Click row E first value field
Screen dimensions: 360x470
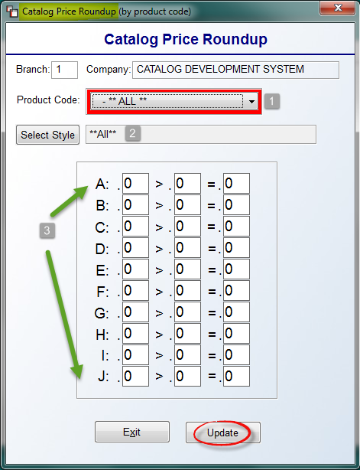tap(135, 269)
